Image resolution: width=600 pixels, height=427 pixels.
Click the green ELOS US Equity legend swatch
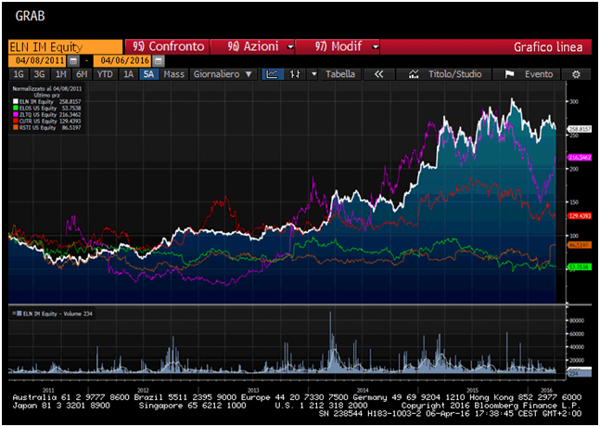16,108
